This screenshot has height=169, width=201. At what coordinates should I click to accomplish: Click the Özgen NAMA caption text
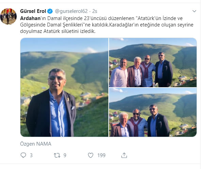coord(36,144)
